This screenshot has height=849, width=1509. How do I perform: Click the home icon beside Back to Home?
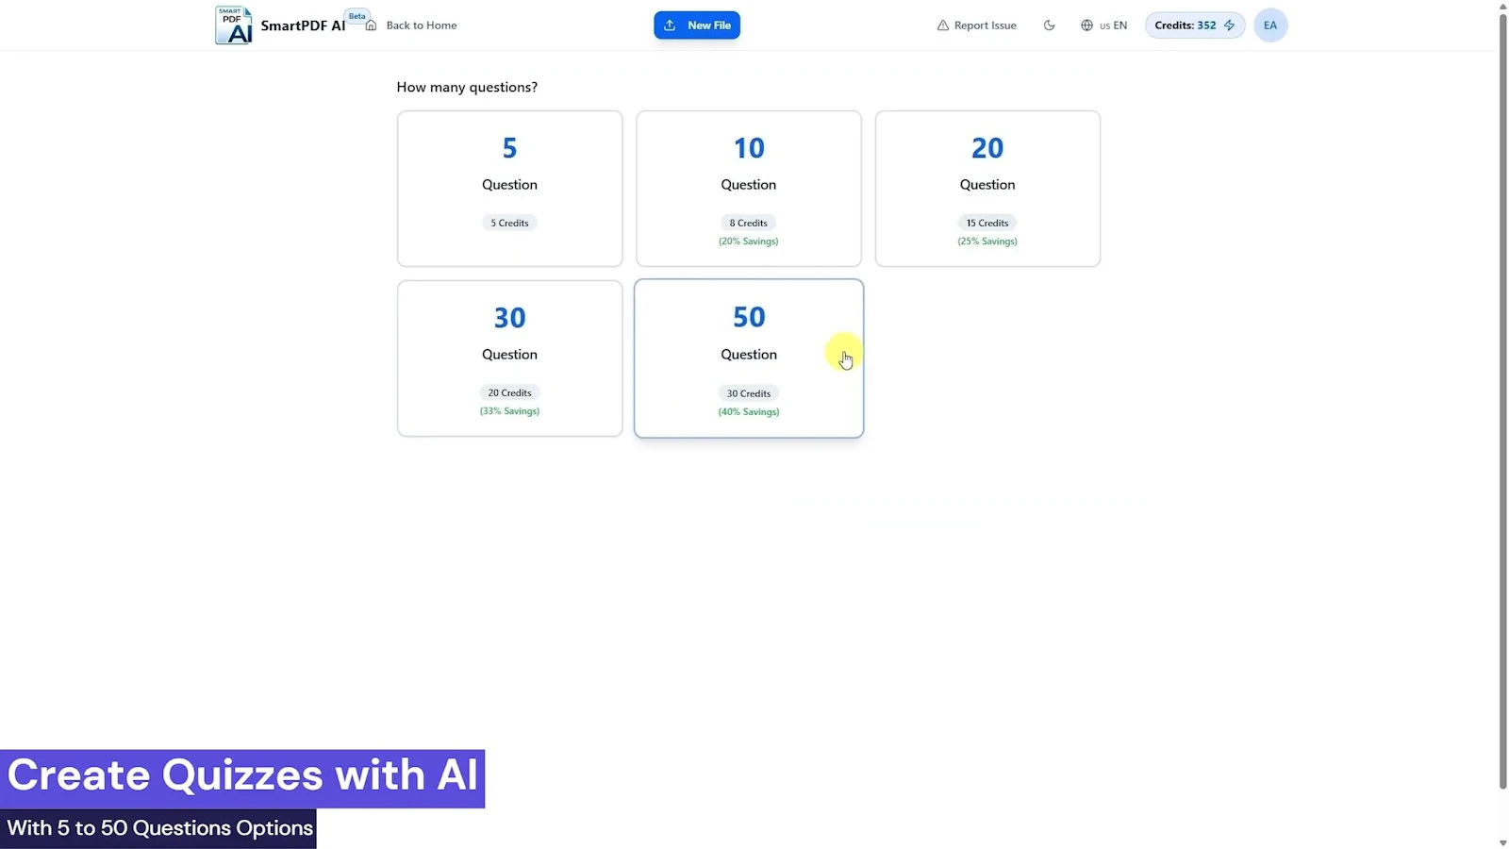pos(371,25)
